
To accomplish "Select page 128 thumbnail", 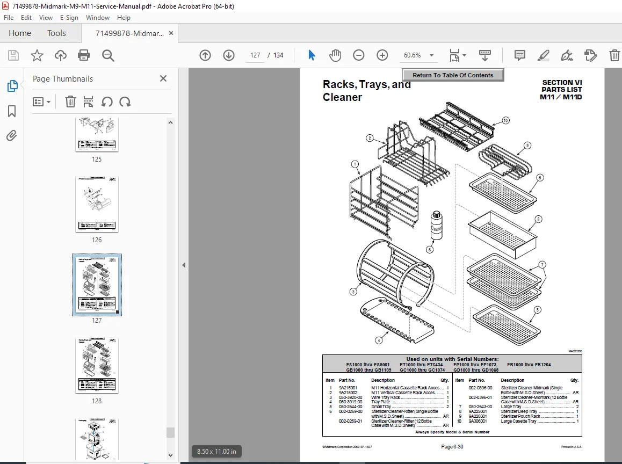I will 97,365.
